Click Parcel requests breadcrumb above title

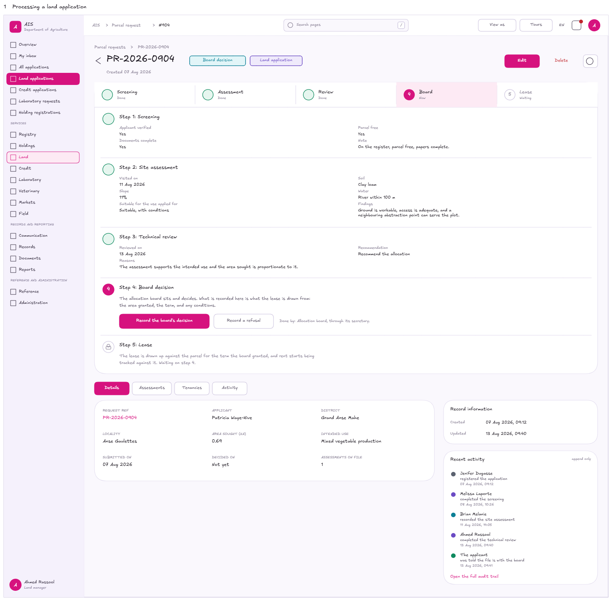coord(110,47)
